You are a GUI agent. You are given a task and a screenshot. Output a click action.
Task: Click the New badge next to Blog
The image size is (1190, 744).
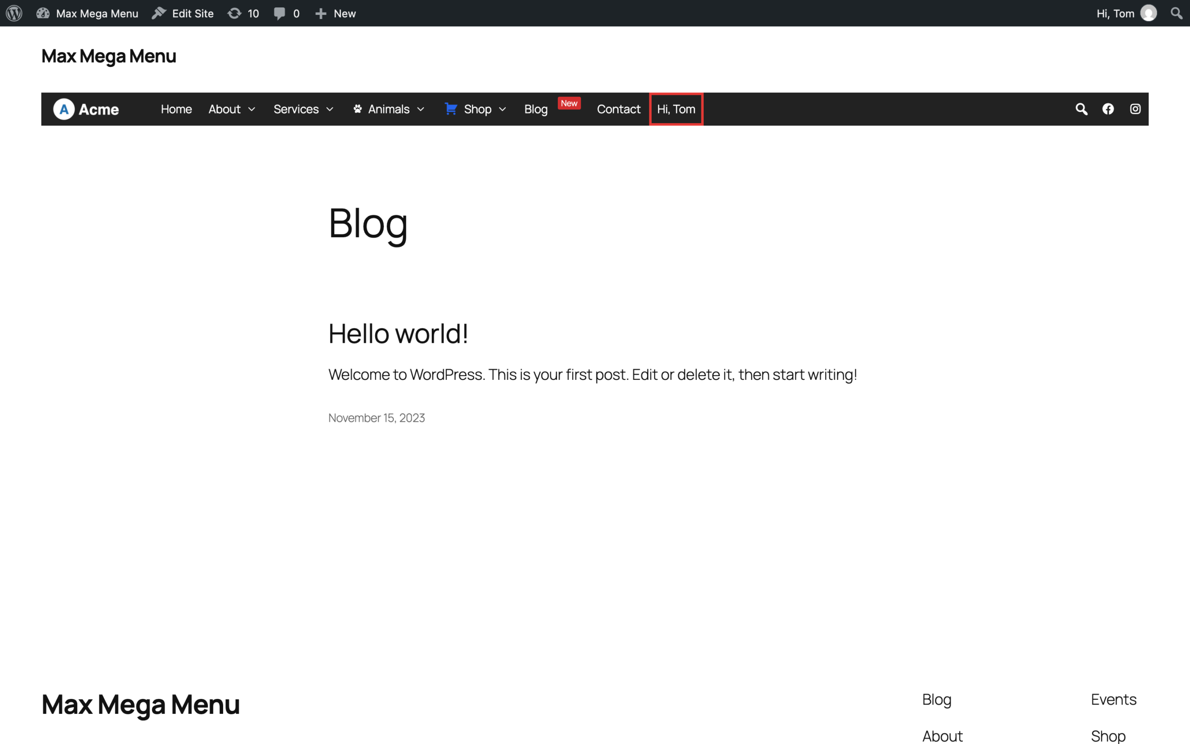[x=569, y=103]
